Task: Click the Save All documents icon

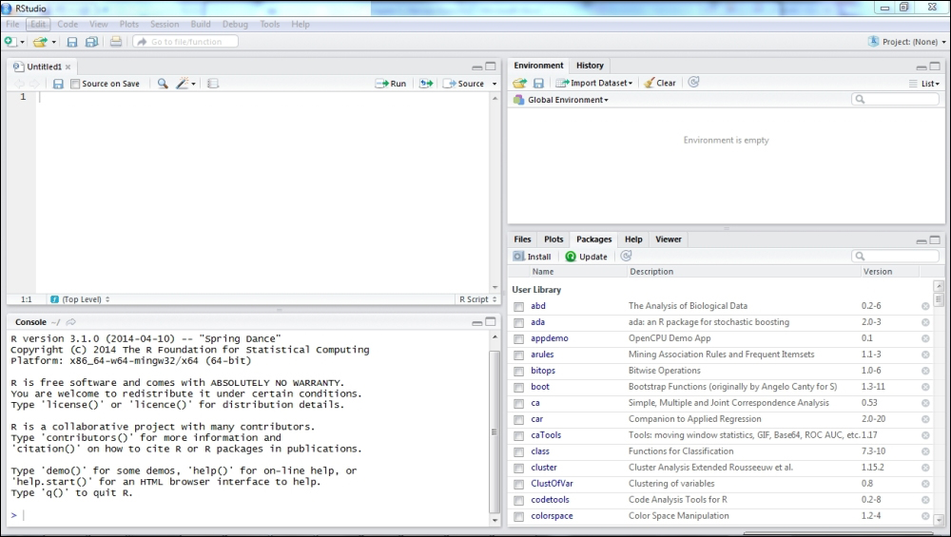Action: (91, 42)
